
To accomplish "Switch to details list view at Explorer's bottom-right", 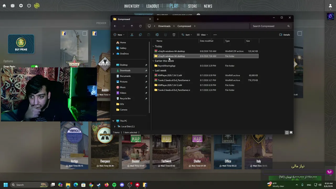I will click(287, 133).
